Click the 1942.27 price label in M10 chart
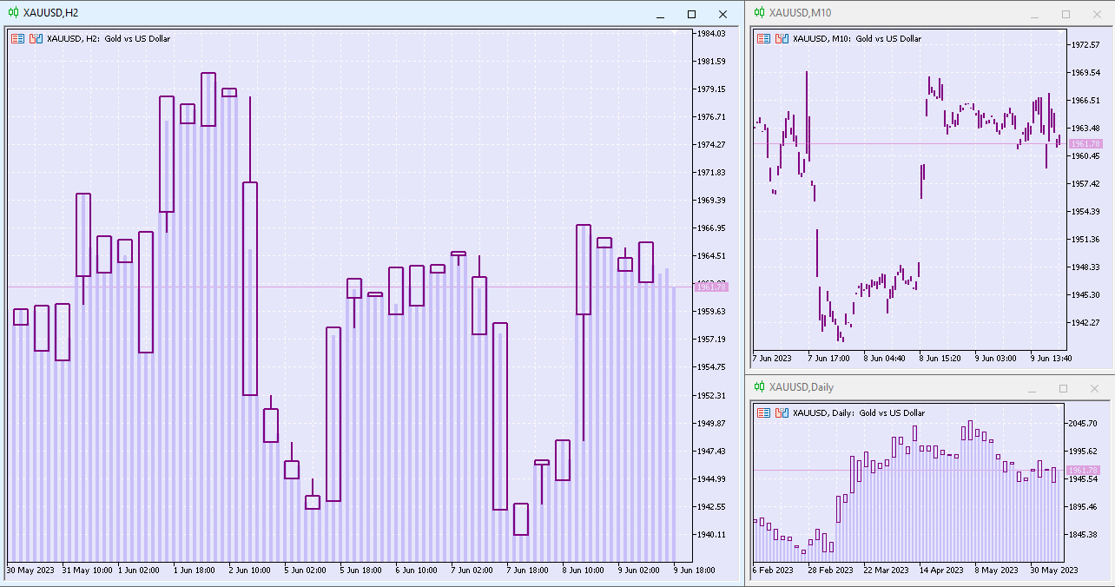This screenshot has height=587, width=1115. pyautogui.click(x=1086, y=322)
